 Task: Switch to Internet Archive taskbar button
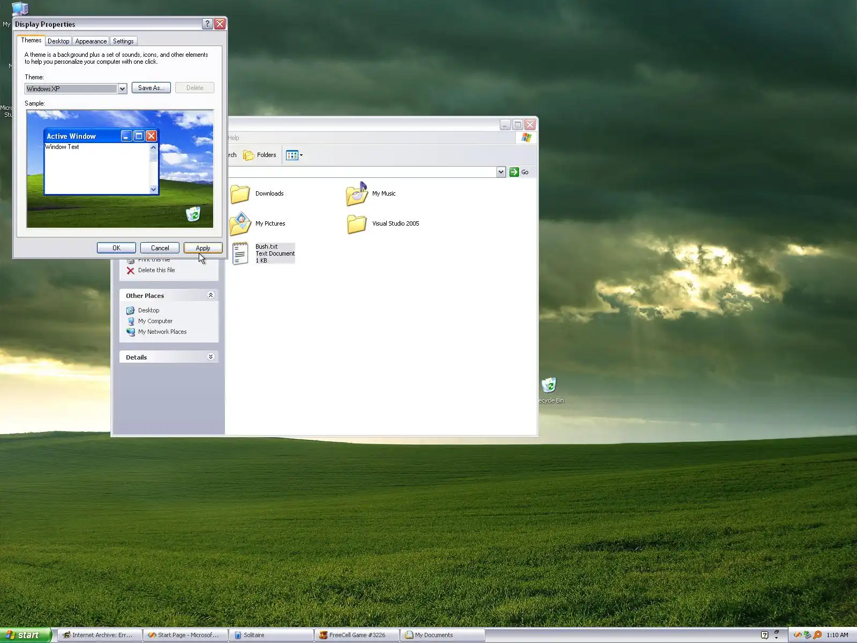pyautogui.click(x=100, y=635)
